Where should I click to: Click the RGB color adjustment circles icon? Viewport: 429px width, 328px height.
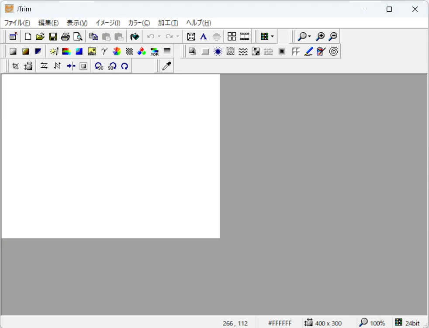(x=142, y=52)
